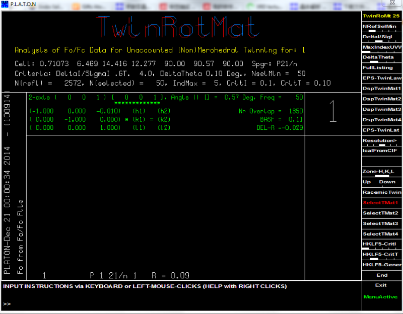Adjust the Resolution> slider
The height and width of the screenshot is (314, 403).
[381, 141]
